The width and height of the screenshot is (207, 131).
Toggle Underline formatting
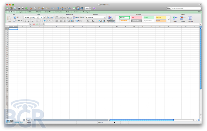pos(32,21)
